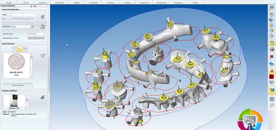Click the purple link icon in Project Definition header
This screenshot has height=130, width=276.
pyautogui.click(x=35, y=6)
